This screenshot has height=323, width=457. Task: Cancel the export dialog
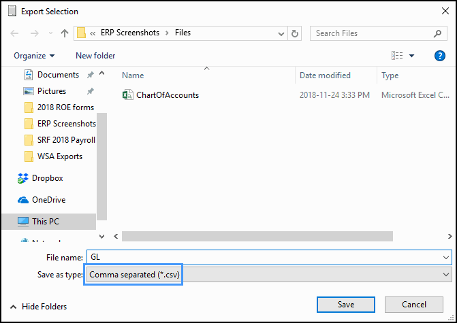click(413, 304)
